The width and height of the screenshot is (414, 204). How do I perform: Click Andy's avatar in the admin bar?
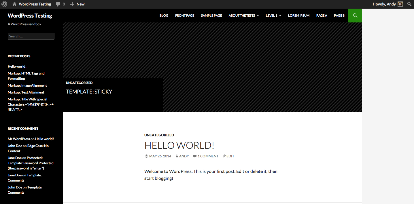tap(400, 4)
